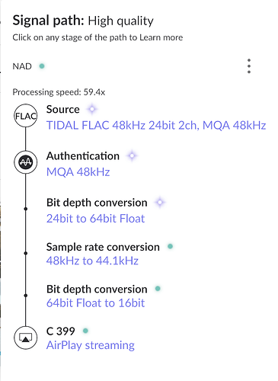278x381 pixels.
Task: Select 64bit Float to 16bit stage
Action: 95,303
